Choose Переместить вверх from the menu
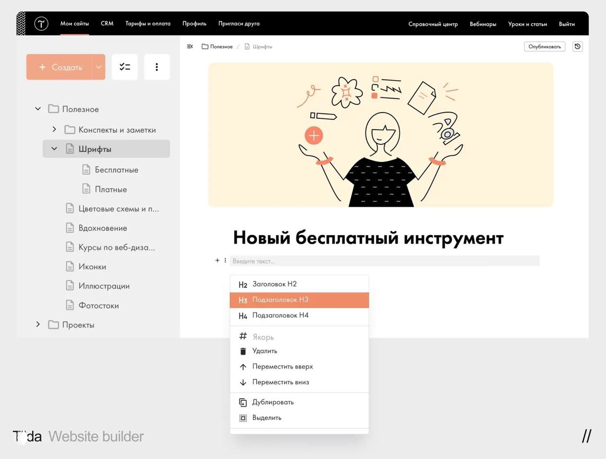This screenshot has width=606, height=459. tap(283, 366)
